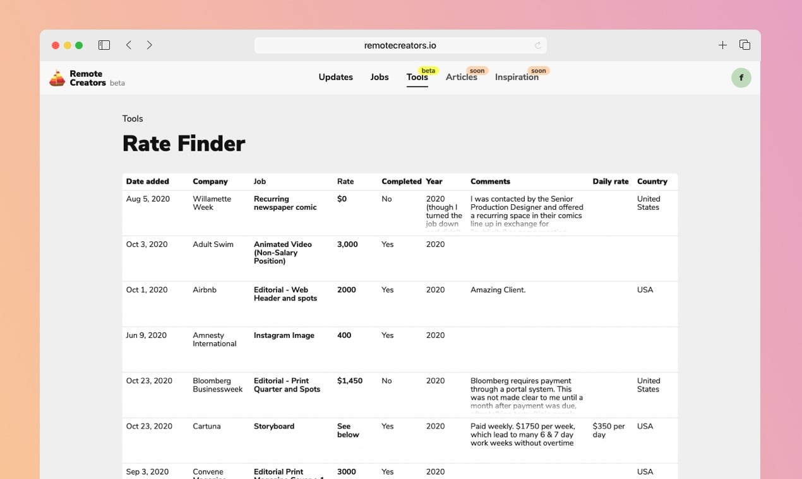Expand the Willamette Week comments cell

[x=527, y=212]
